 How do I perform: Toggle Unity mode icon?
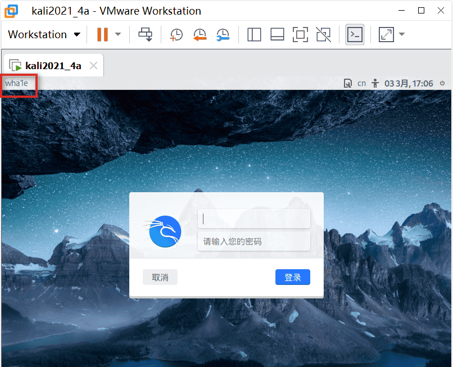point(324,35)
